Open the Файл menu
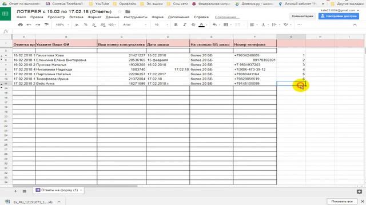Viewport: 366px width, 205px height. (x=21, y=17)
